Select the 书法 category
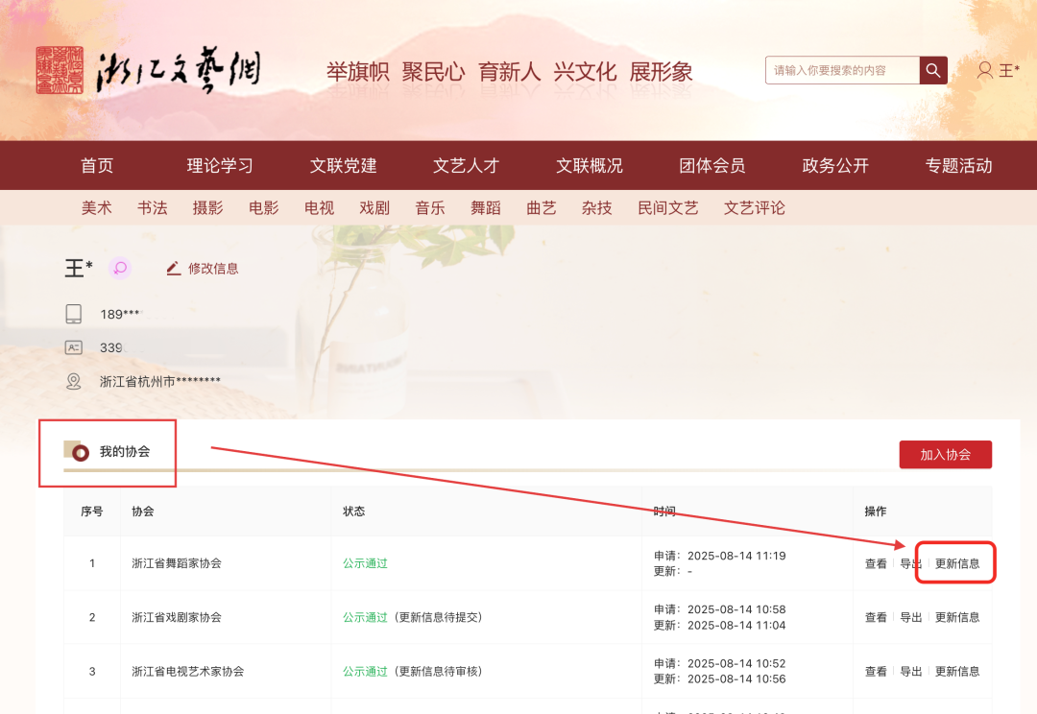1037x714 pixels. pyautogui.click(x=152, y=208)
